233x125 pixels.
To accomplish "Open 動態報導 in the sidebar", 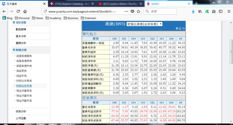I will 21,29.
